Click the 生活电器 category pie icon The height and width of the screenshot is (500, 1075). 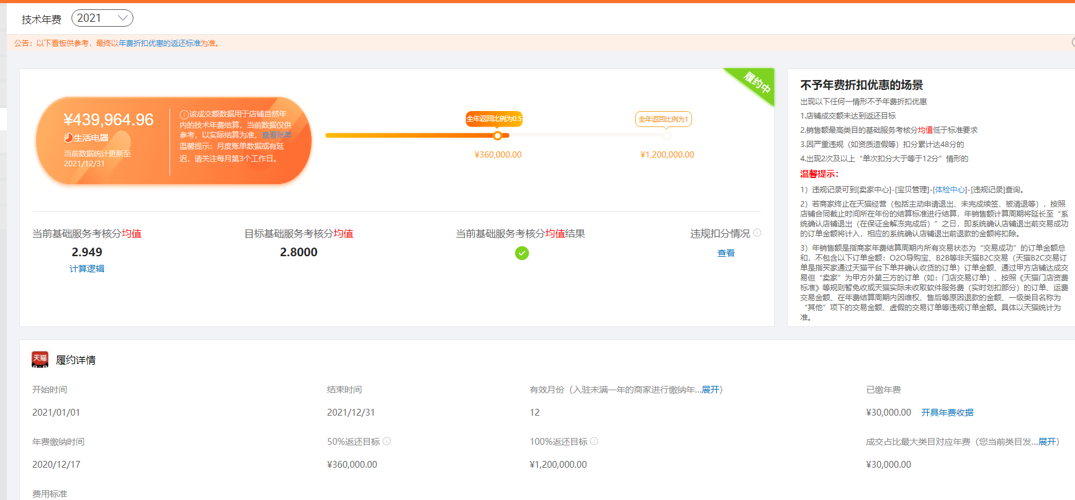(68, 138)
